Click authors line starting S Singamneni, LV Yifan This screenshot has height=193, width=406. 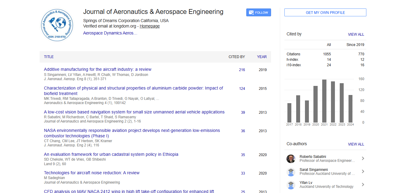96,75
